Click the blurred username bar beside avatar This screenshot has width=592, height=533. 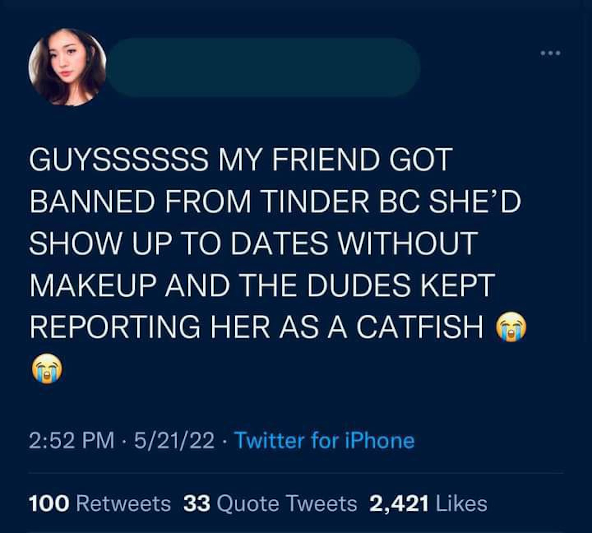(x=263, y=67)
